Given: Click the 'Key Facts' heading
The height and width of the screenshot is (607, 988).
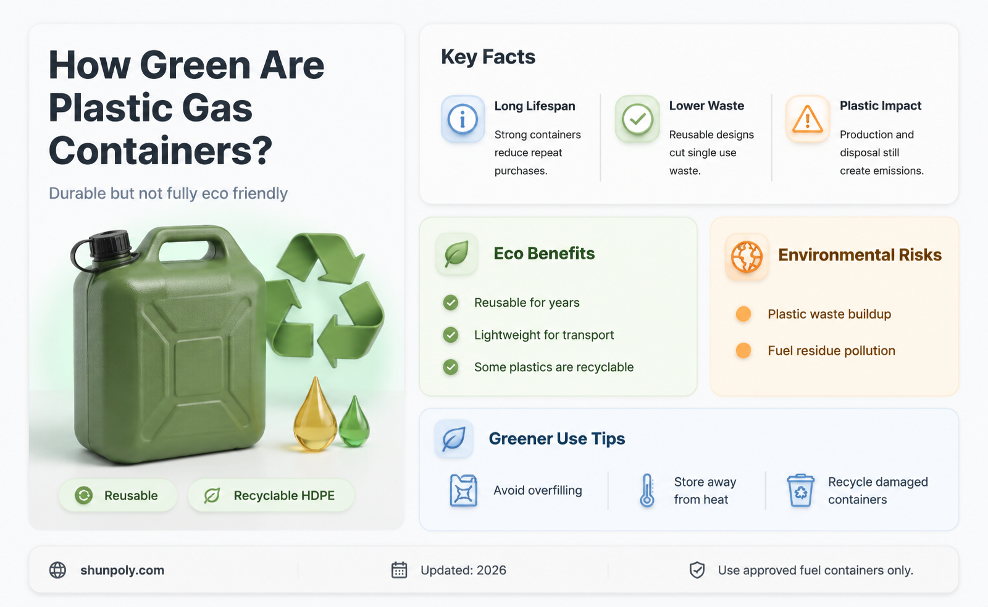Looking at the screenshot, I should tap(488, 57).
